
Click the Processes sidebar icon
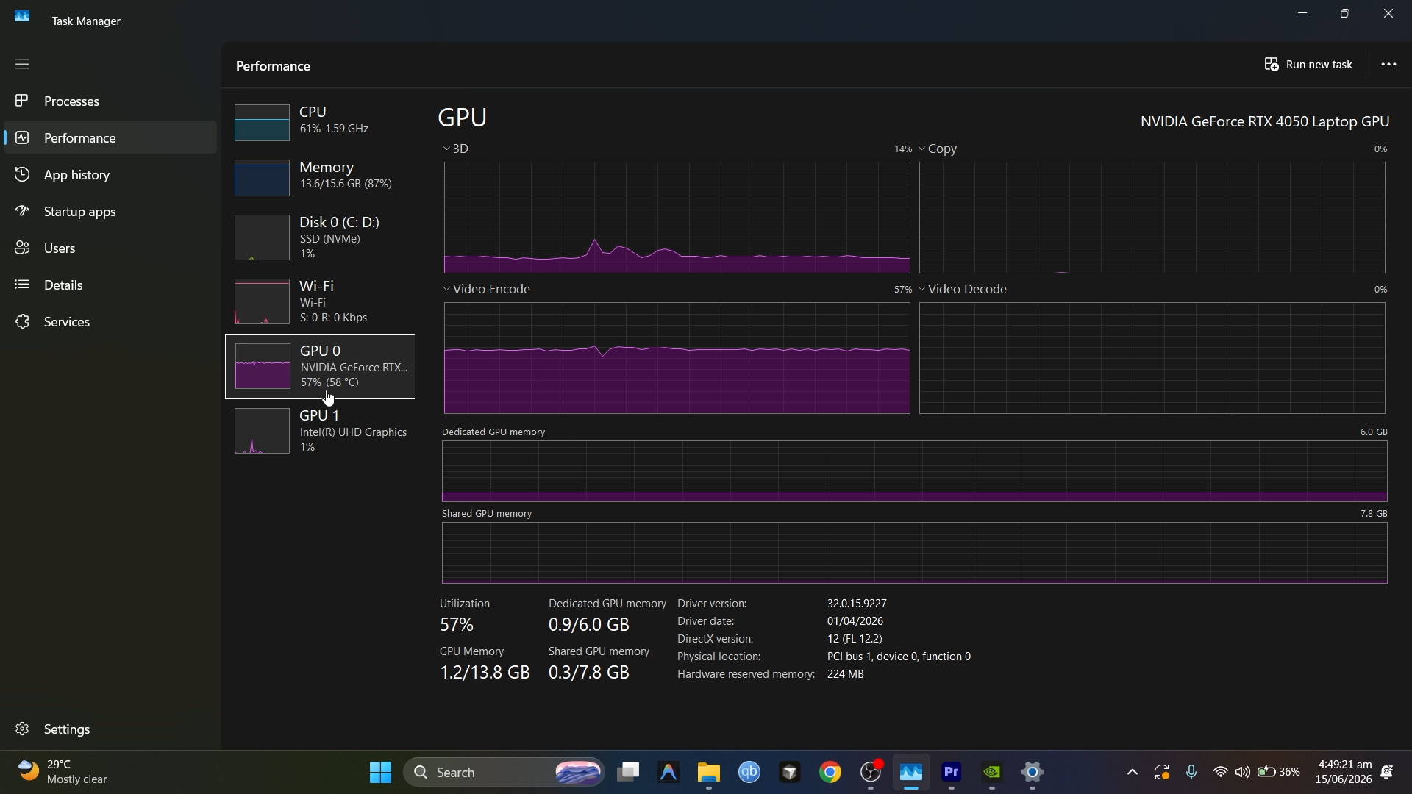coord(22,101)
